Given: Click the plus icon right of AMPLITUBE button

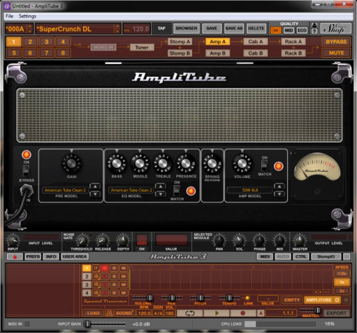Looking at the screenshot, I should 346,300.
